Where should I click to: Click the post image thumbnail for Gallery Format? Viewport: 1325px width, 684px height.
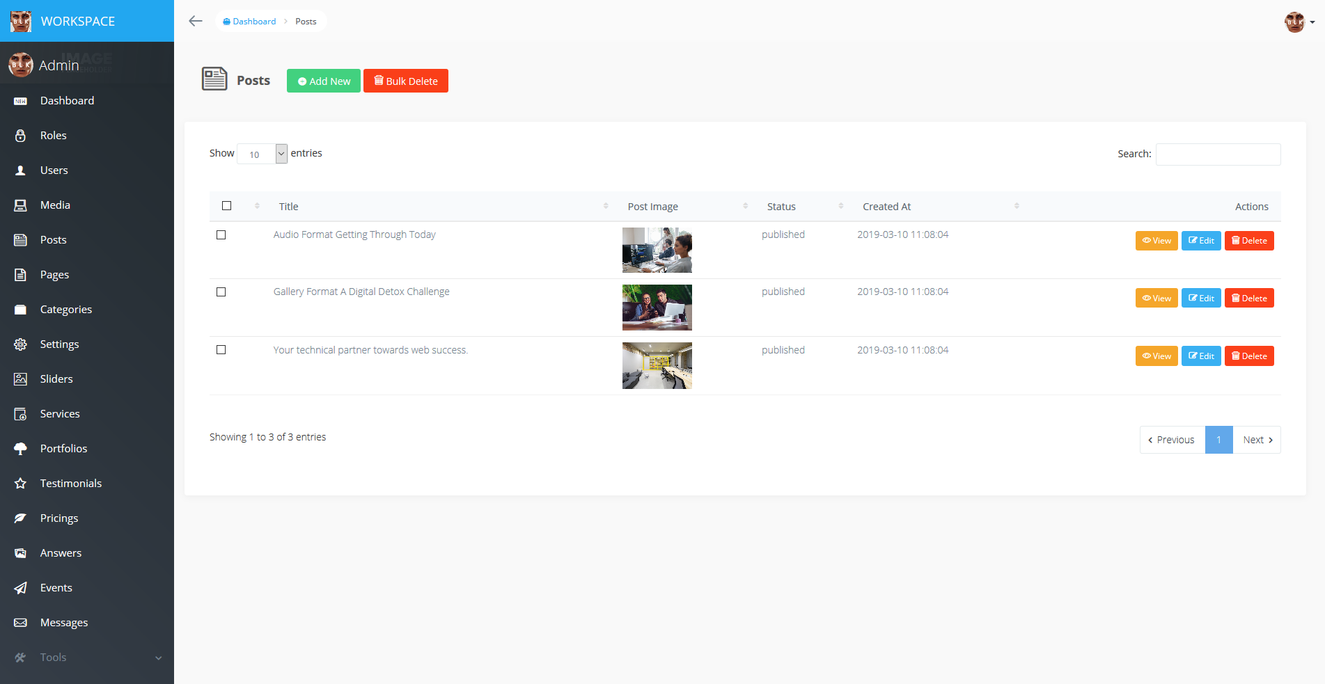(657, 307)
